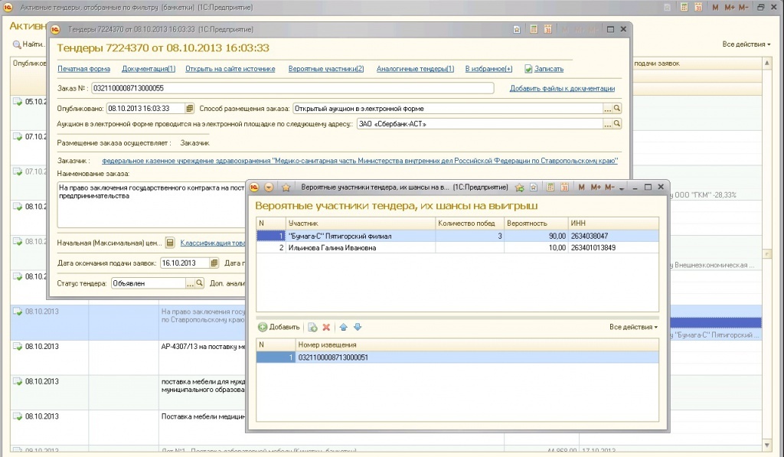Click Заказ № input field
Image resolution: width=784 pixels, height=457 pixels.
pyautogui.click(x=292, y=89)
